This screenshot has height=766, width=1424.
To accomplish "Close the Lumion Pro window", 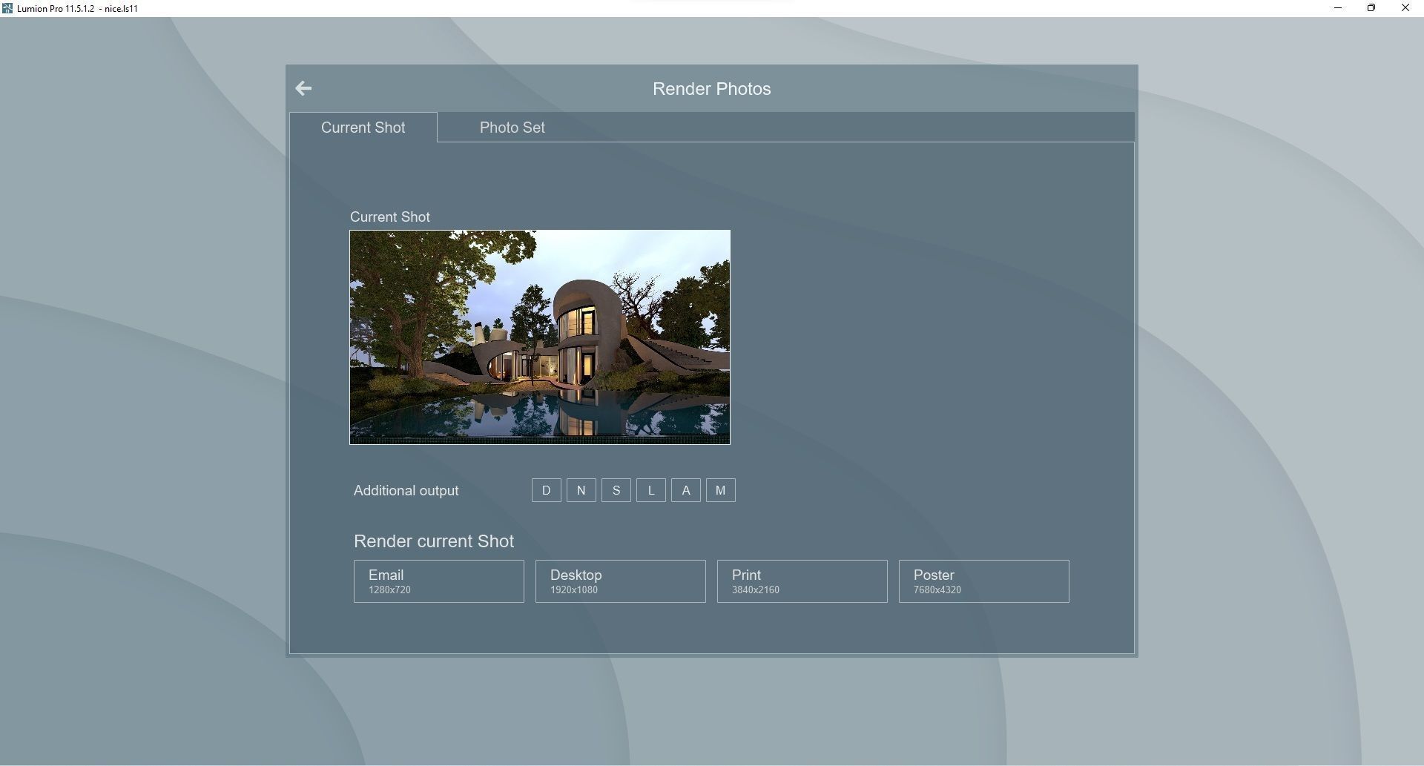I will point(1405,8).
